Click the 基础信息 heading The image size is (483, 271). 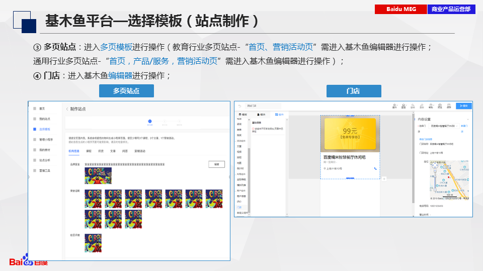coord(257,122)
